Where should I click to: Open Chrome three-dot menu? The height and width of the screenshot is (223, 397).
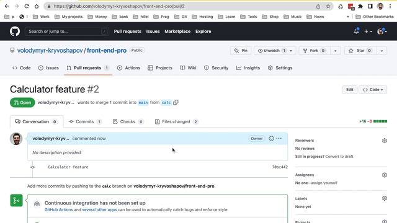390,6
